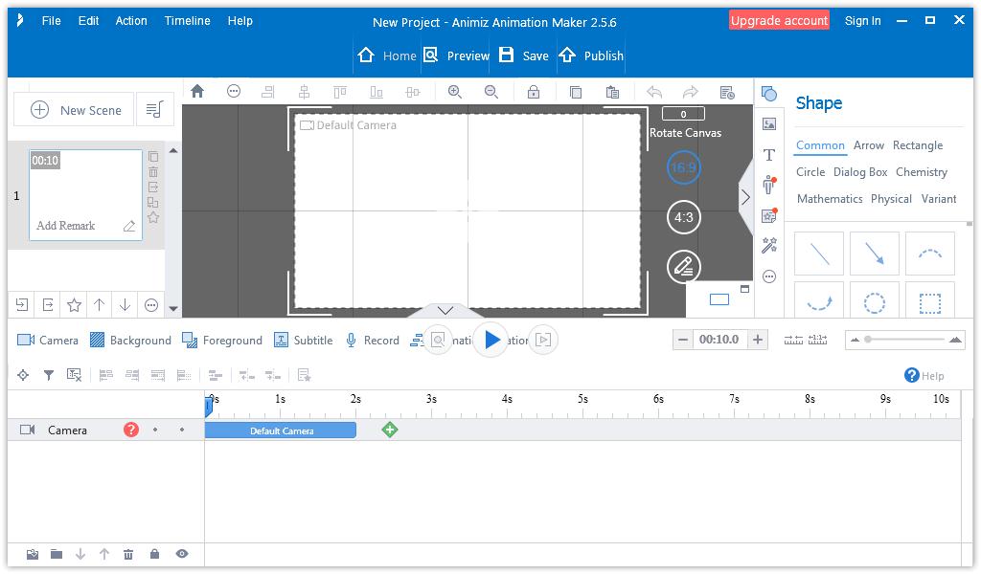Click the paste clipboard icon
The width and height of the screenshot is (981, 574).
coord(612,93)
